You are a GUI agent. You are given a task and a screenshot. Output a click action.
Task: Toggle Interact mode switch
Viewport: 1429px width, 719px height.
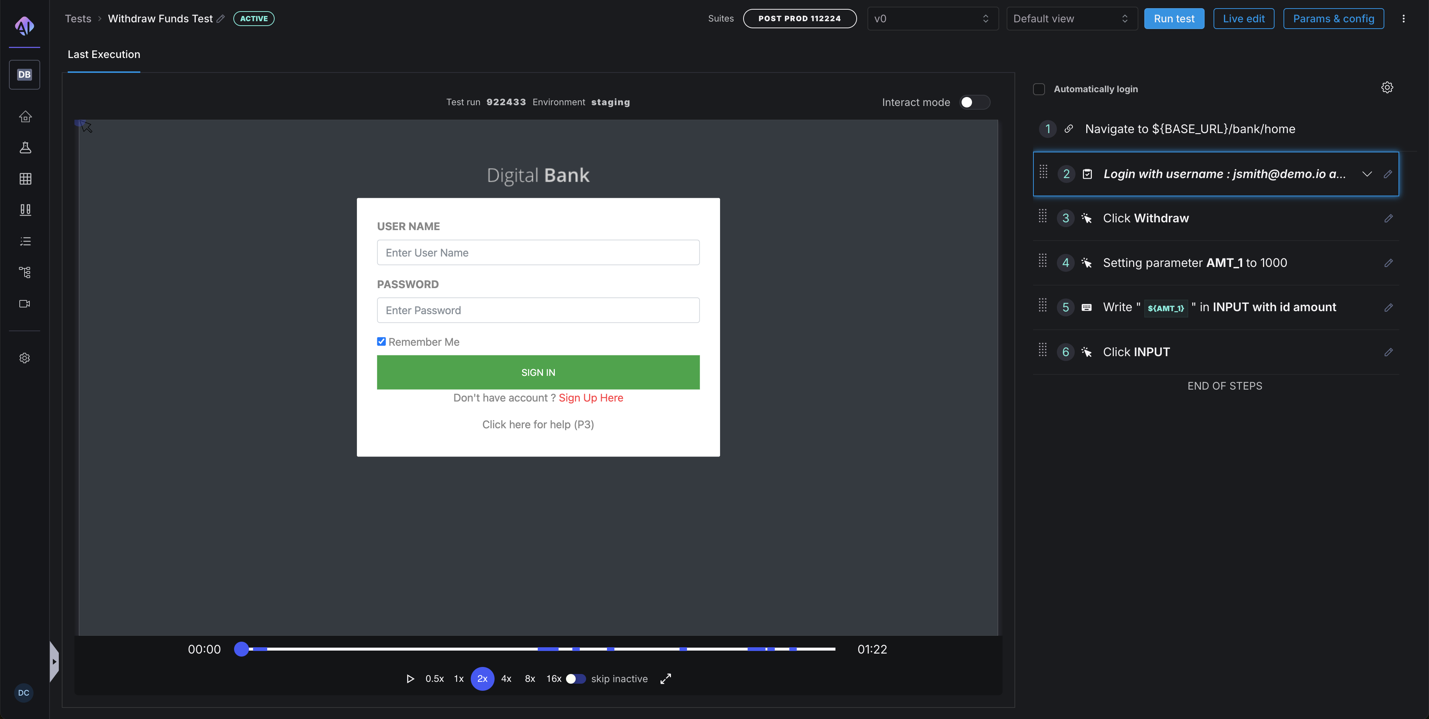[975, 102]
